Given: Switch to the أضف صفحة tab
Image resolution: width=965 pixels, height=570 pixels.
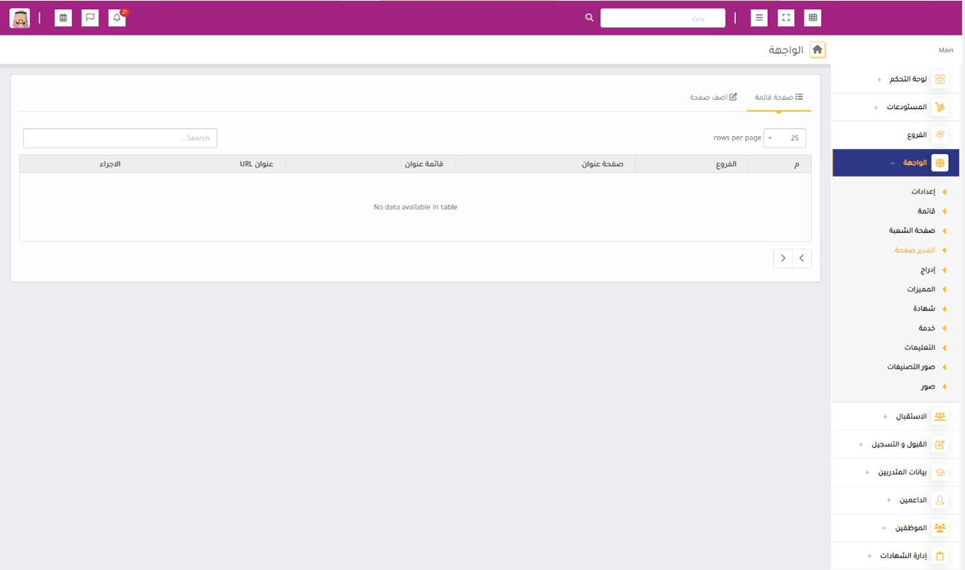Looking at the screenshot, I should [713, 97].
